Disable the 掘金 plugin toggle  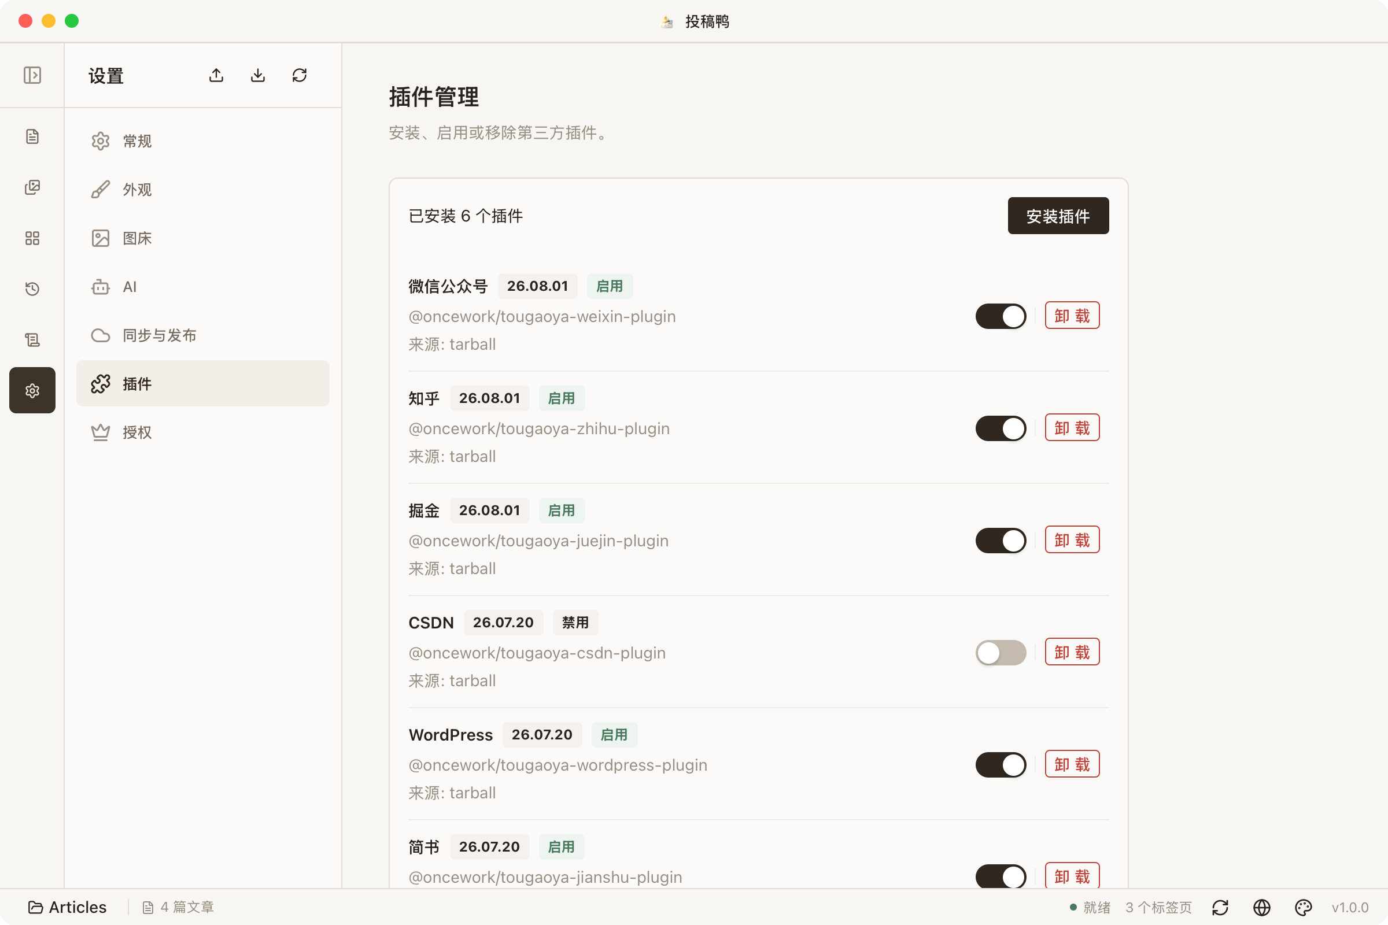(x=1001, y=541)
